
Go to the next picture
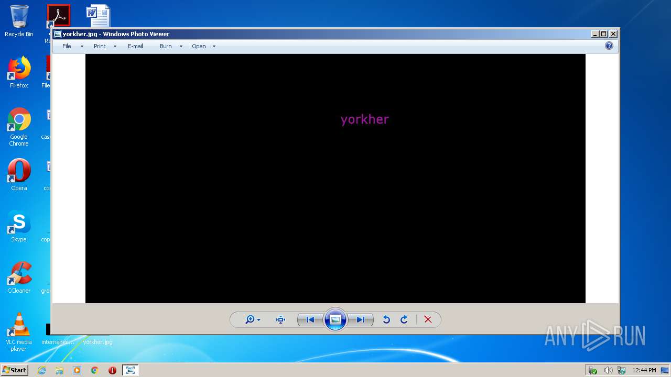click(x=361, y=320)
